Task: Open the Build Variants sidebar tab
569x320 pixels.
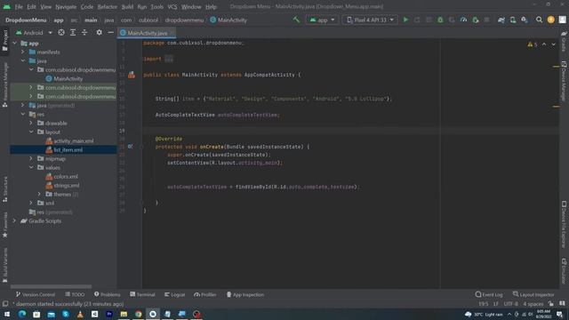Action: pos(5,265)
